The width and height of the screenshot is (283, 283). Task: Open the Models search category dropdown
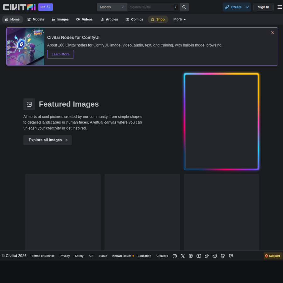[112, 7]
